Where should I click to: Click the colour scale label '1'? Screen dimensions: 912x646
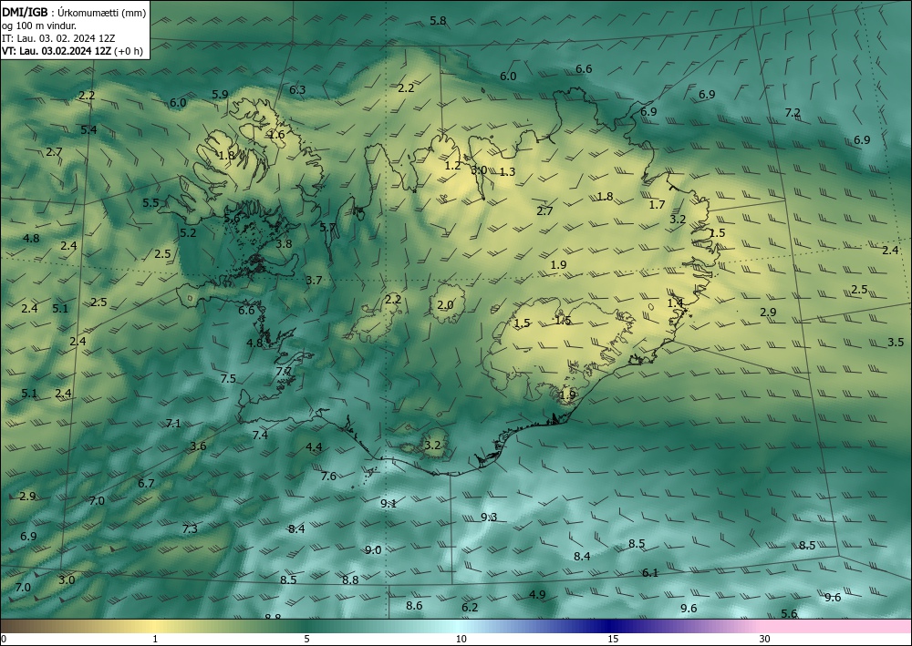click(155, 639)
